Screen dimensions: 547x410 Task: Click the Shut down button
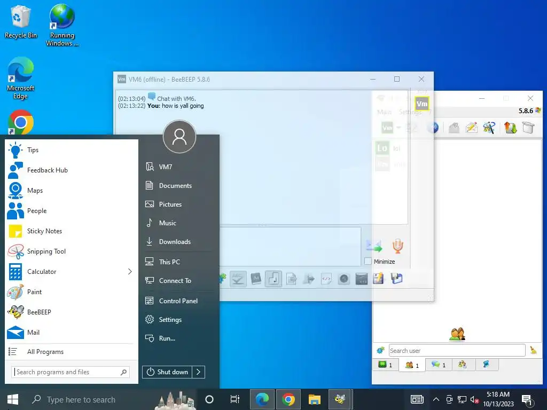click(x=167, y=372)
